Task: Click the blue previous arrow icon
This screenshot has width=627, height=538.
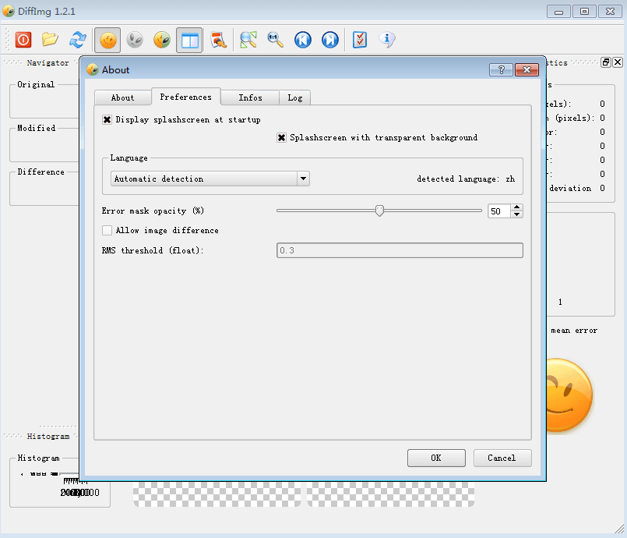Action: pos(303,40)
